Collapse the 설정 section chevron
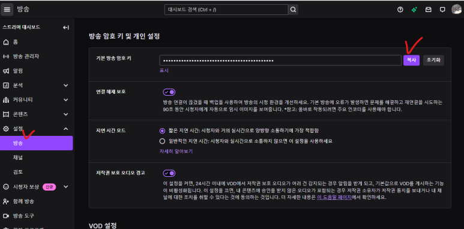Image resolution: width=464 pixels, height=229 pixels. (65, 129)
